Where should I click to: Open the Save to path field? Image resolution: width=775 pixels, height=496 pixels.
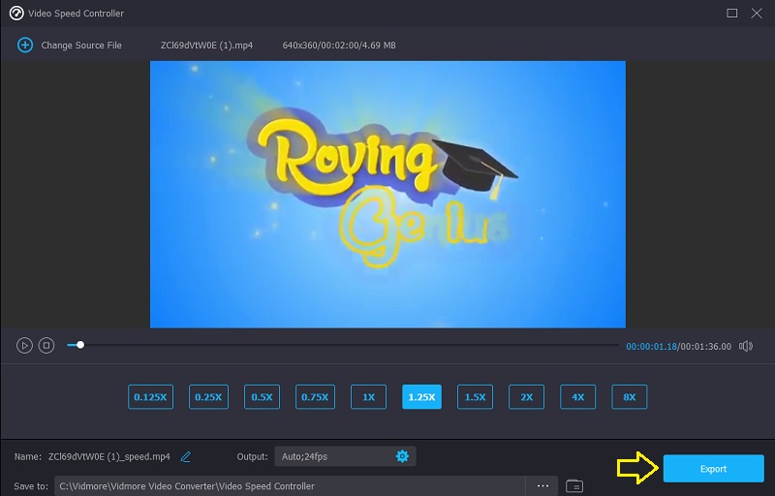point(291,485)
